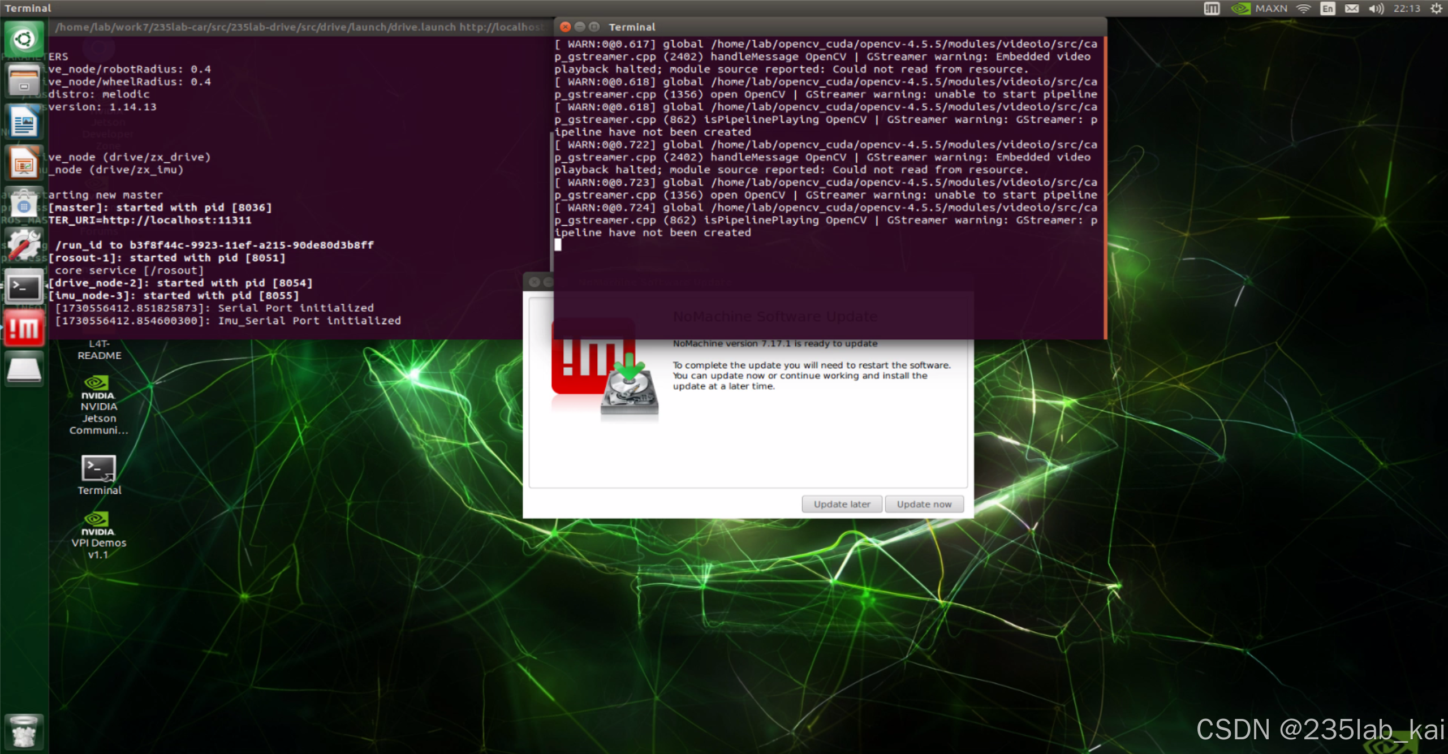Launch LibreOffice Writer from the dock

24,122
